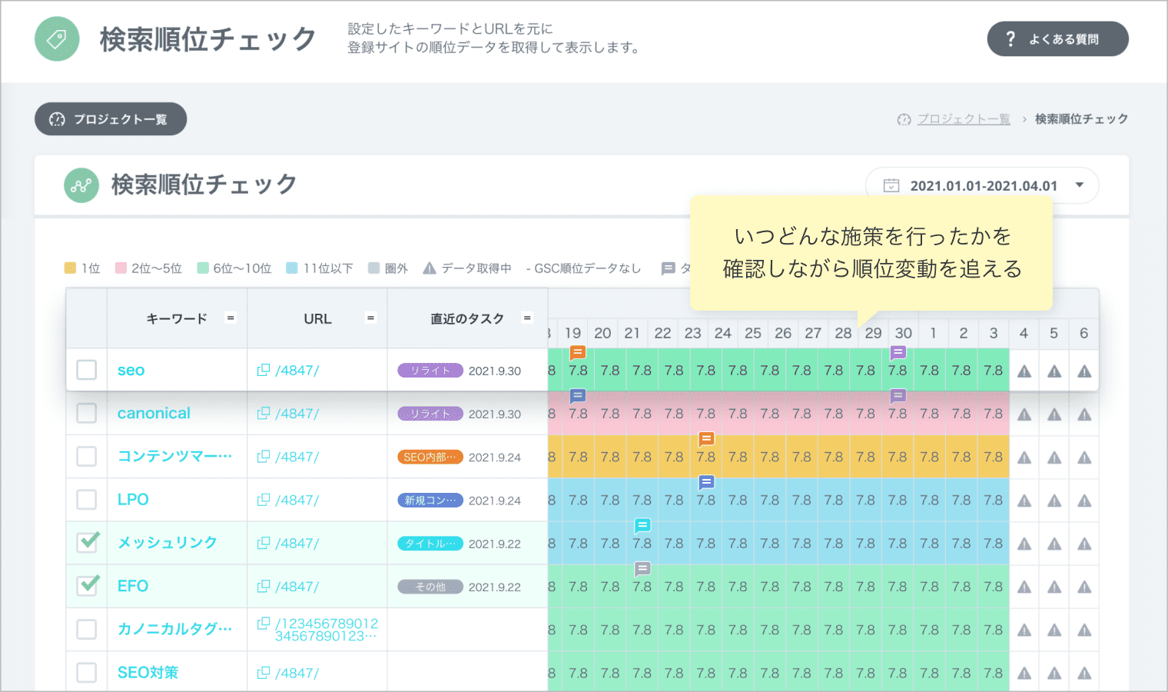Open the canonical keyword link

154,414
